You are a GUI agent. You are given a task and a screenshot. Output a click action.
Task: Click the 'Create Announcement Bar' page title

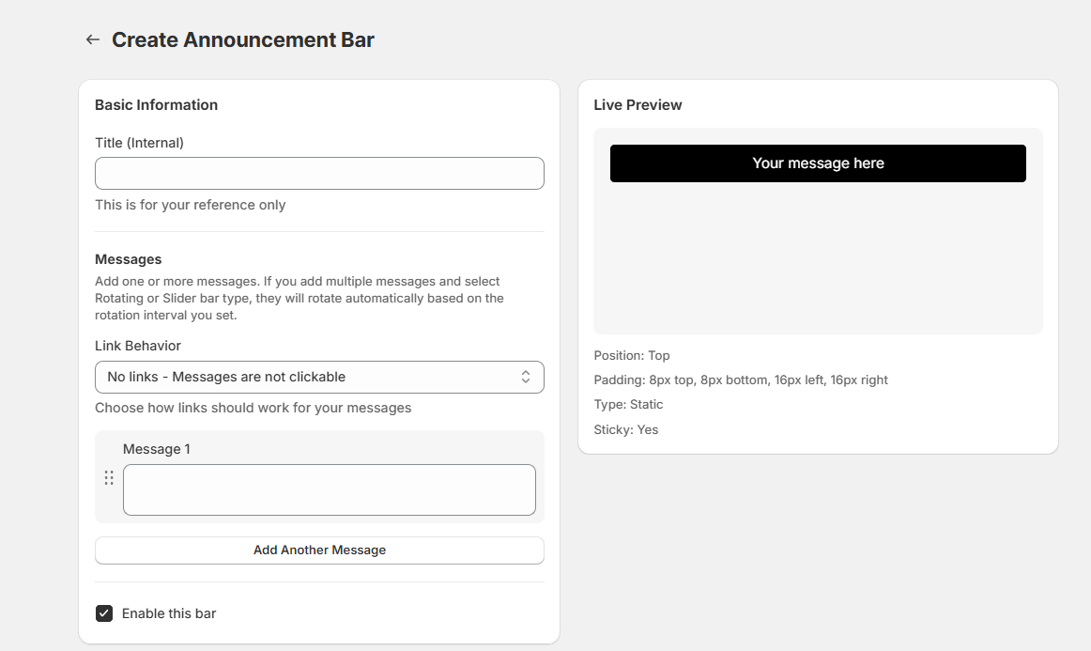pos(243,40)
